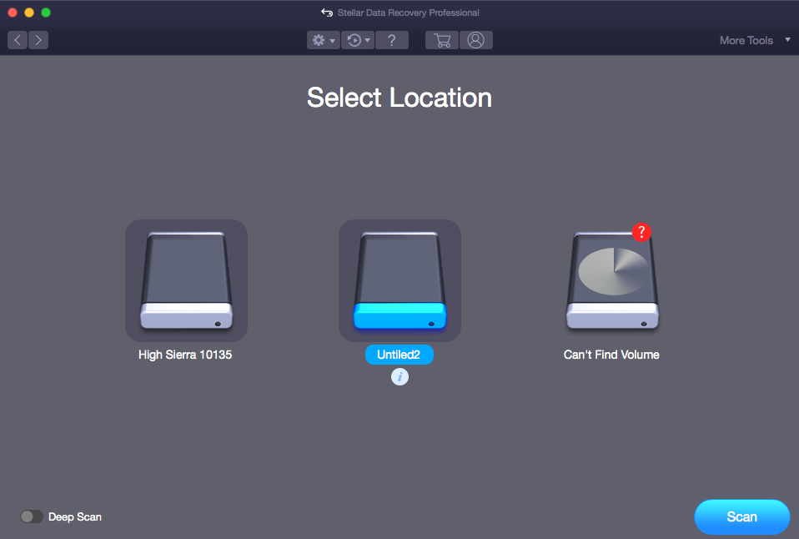Open help with the question mark icon

(392, 40)
